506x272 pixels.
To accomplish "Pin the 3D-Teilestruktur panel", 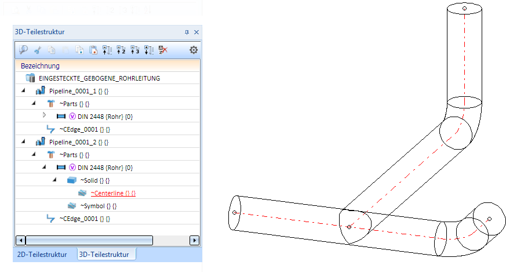I will pyautogui.click(x=187, y=32).
